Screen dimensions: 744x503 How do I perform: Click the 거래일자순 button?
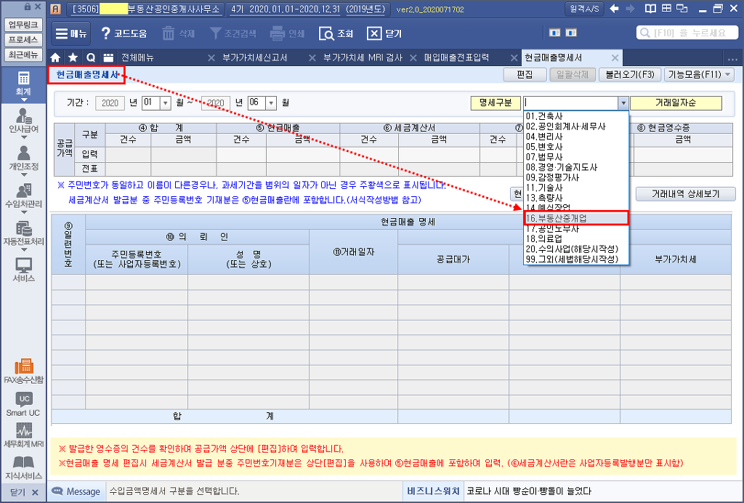coord(676,103)
